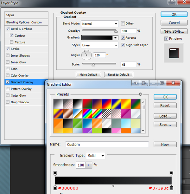Toggle the Bevel & Emboss checkbox
The width and height of the screenshot is (190, 194).
[x=8, y=29]
